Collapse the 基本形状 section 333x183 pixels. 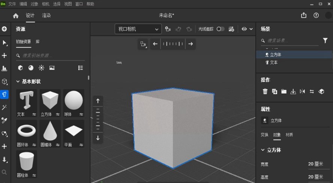point(18,81)
